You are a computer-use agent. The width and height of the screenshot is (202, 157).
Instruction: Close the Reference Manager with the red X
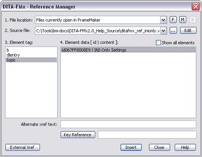[x=195, y=6]
